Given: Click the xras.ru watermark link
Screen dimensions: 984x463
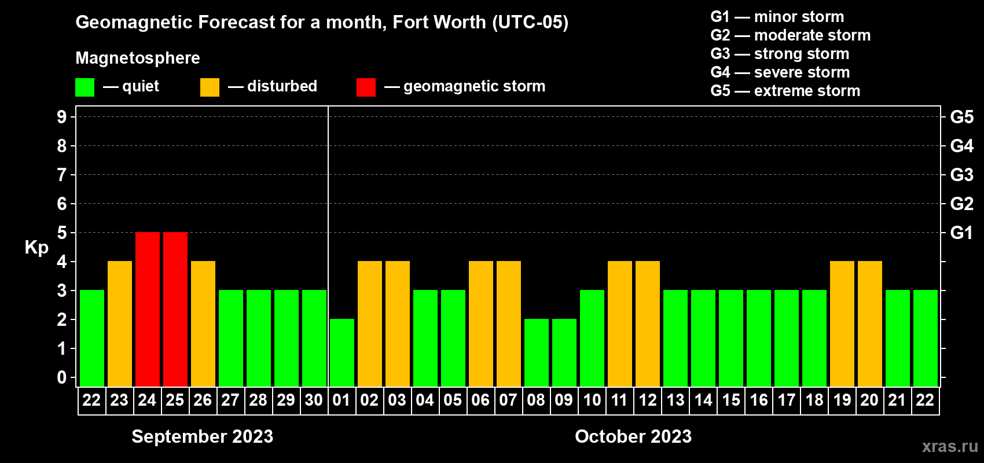Looking at the screenshot, I should [x=950, y=446].
